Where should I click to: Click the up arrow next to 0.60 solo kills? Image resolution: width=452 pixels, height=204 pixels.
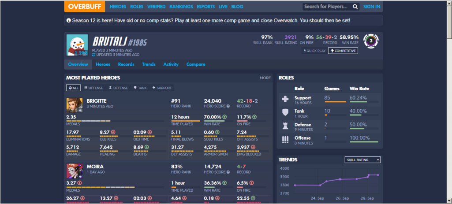pyautogui.click(x=217, y=132)
